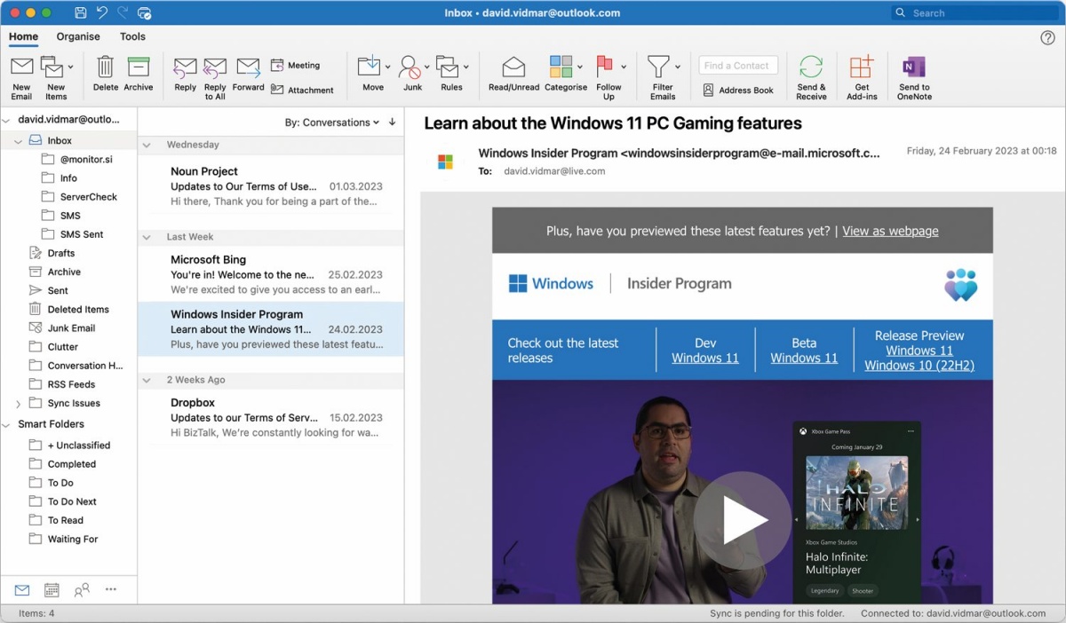Open People view in bottom bar
This screenshot has width=1066, height=623.
tap(82, 589)
